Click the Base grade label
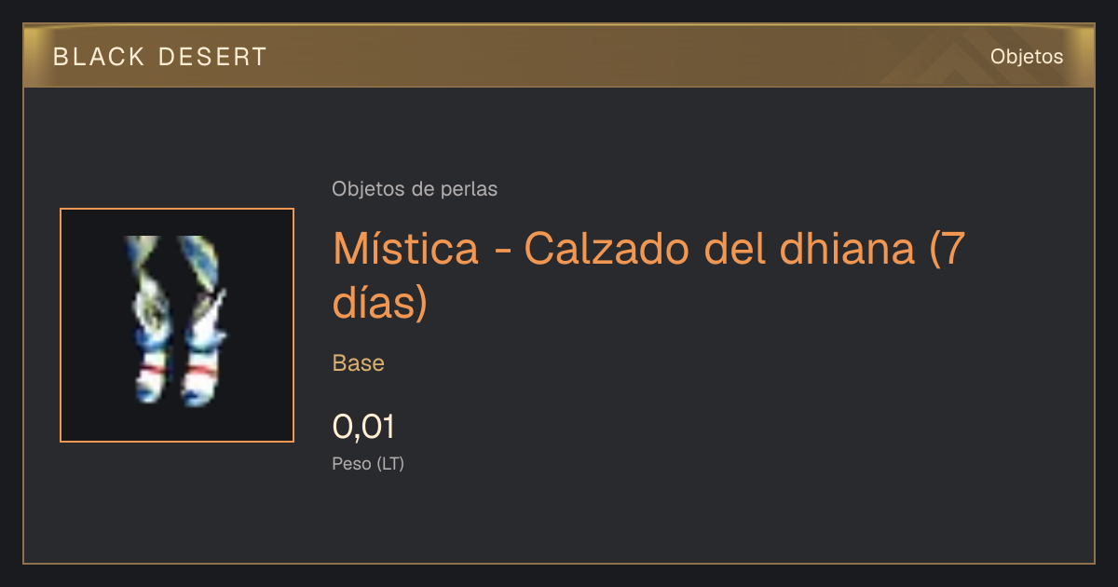The image size is (1118, 587). pyautogui.click(x=359, y=363)
